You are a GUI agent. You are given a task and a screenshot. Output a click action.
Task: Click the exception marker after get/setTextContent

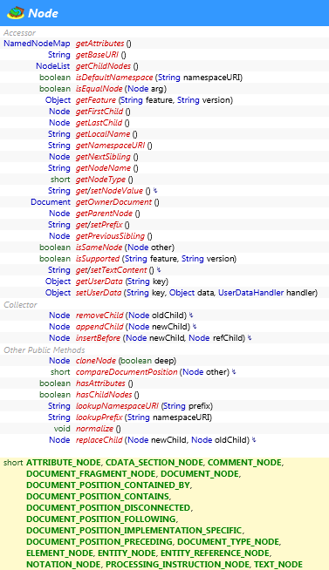point(159,269)
